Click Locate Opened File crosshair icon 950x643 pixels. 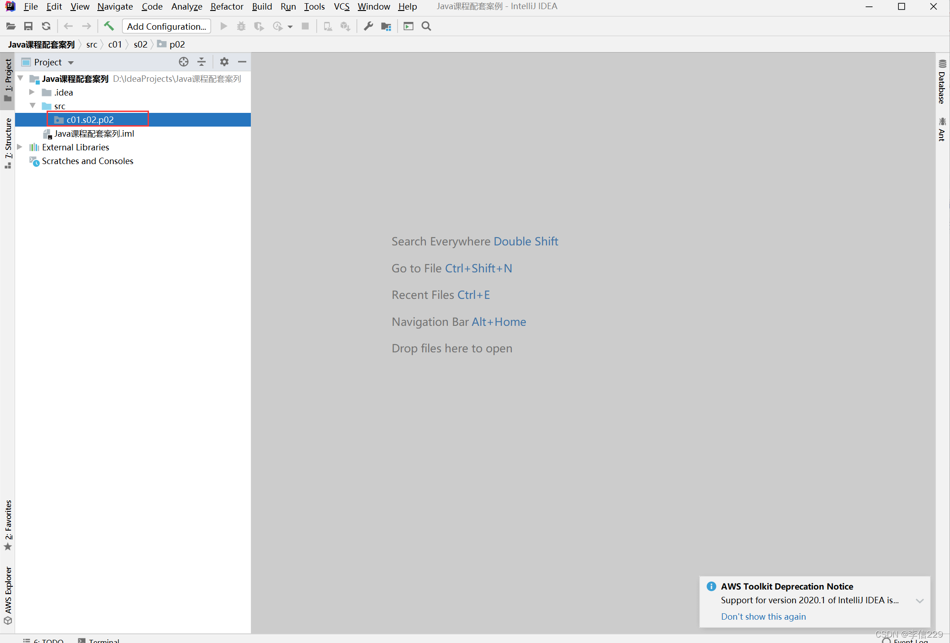tap(184, 62)
